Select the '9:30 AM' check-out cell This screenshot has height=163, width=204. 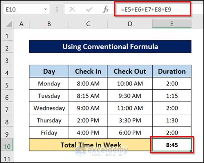(x=130, y=96)
